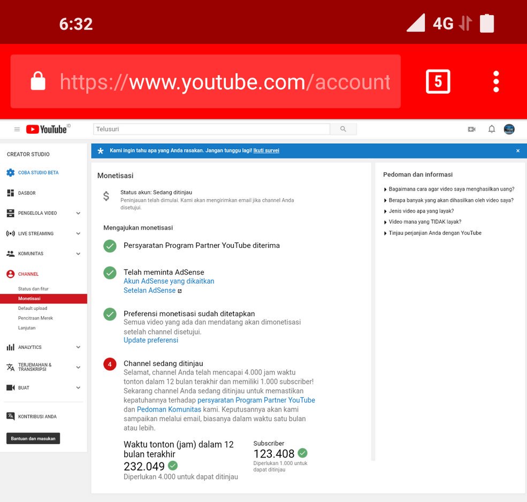Click the Kontribusi Anda icon
The height and width of the screenshot is (502, 527).
10,416
